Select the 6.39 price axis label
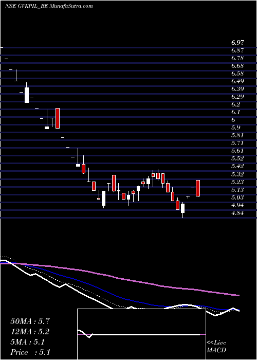This screenshot has width=257, height=360. pyautogui.click(x=237, y=89)
